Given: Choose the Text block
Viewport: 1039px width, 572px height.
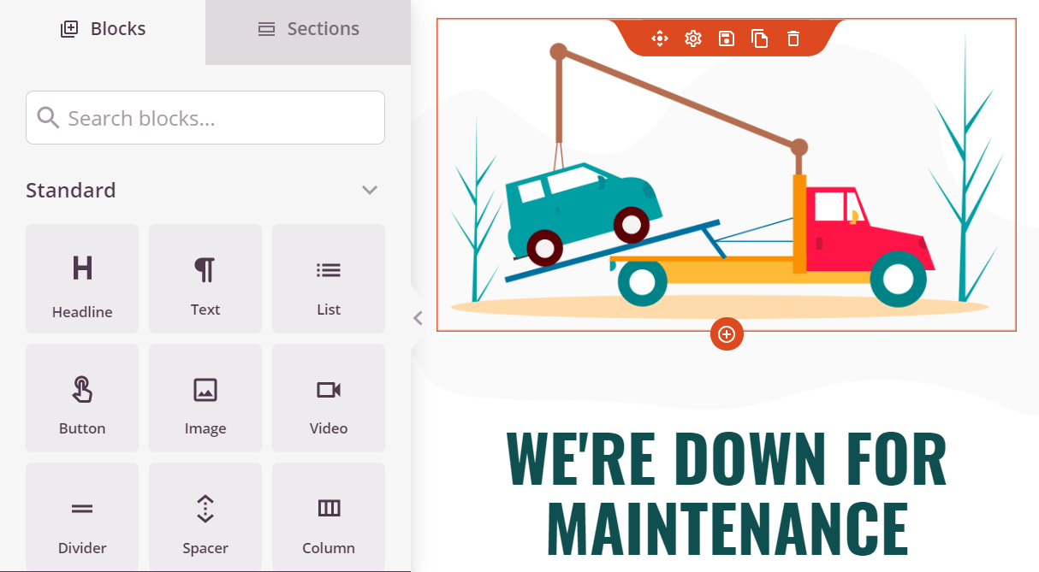Looking at the screenshot, I should pyautogui.click(x=205, y=279).
